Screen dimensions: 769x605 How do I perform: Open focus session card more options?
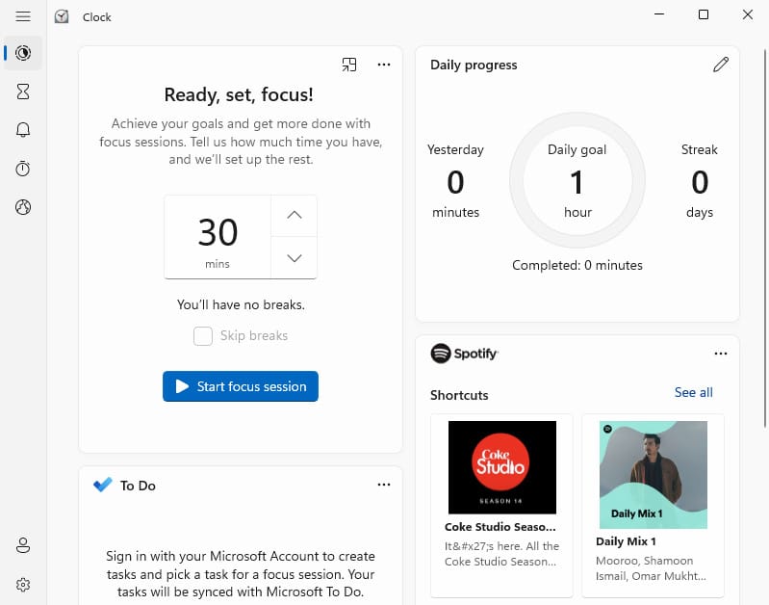point(384,65)
